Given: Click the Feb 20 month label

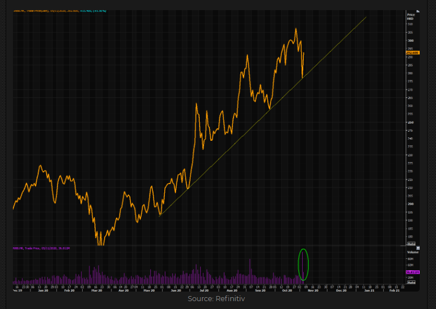Looking at the screenshot, I should tap(69, 290).
